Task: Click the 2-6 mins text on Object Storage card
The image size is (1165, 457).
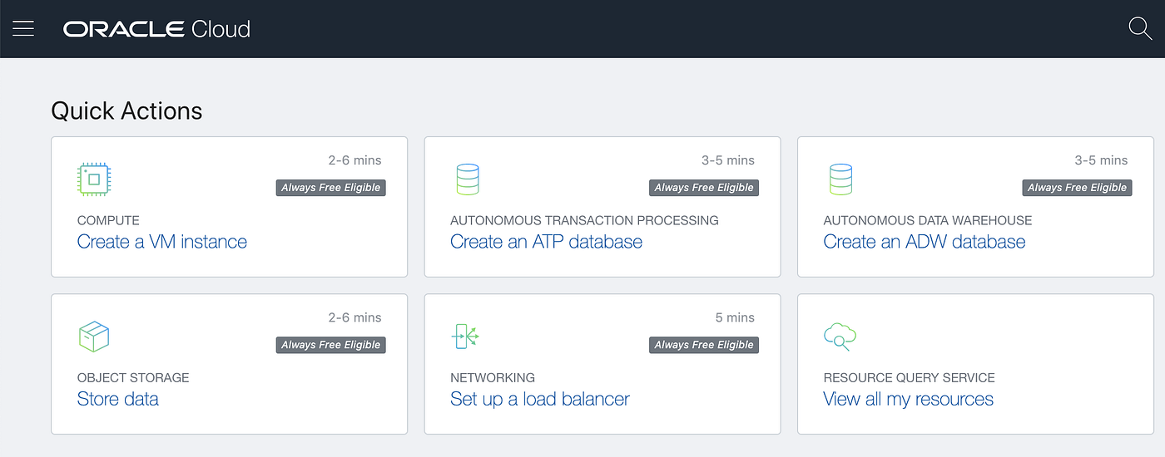Action: [x=355, y=317]
